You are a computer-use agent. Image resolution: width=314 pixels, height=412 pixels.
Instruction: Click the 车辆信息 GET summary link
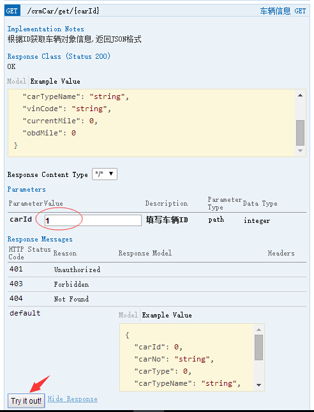[283, 11]
